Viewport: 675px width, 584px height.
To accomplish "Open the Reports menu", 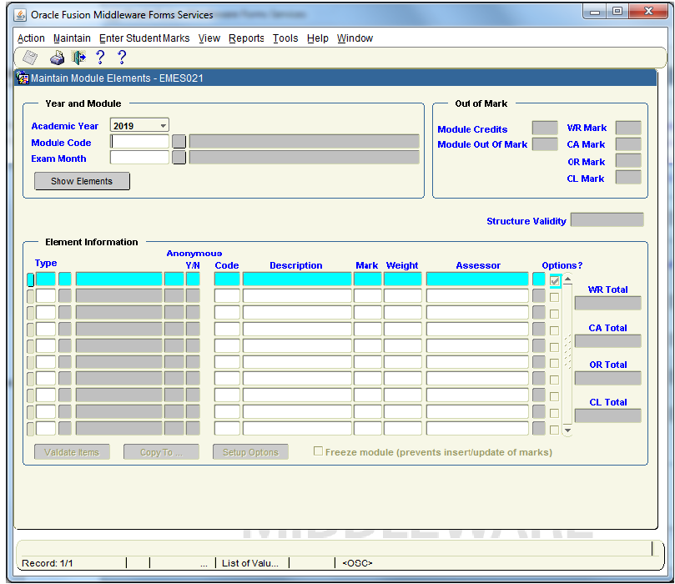I will click(246, 38).
